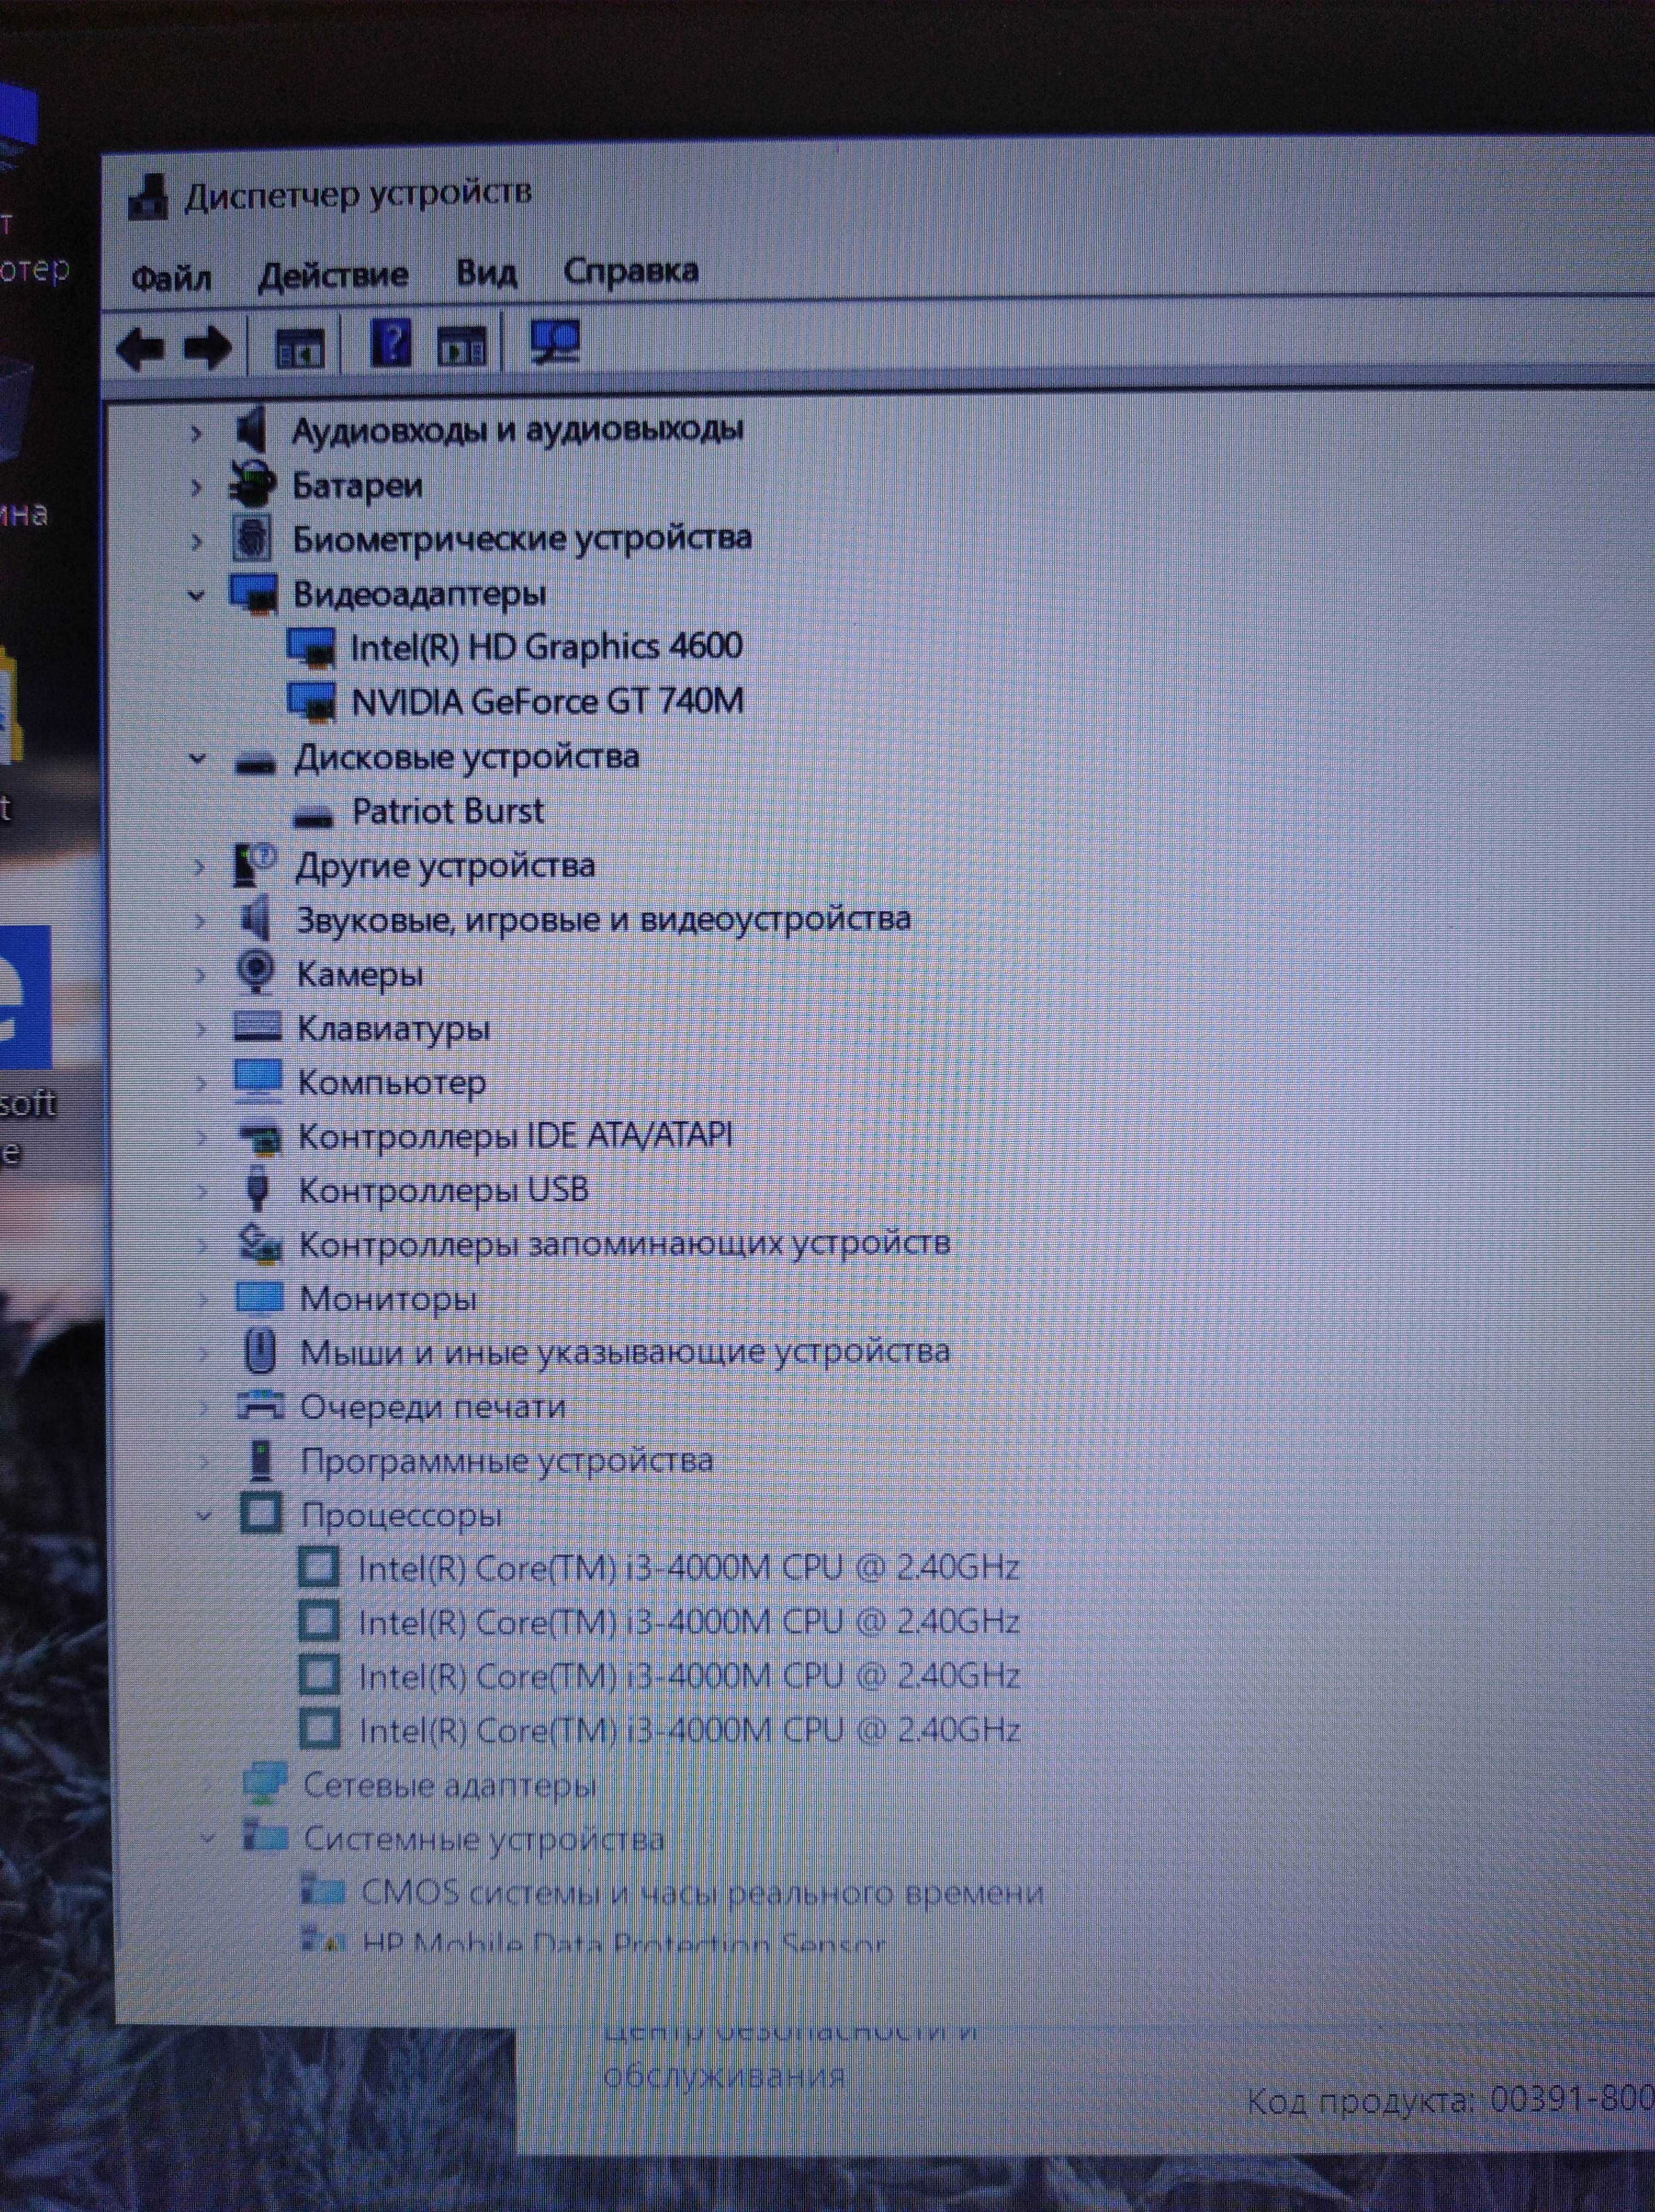This screenshot has height=2212, width=1655.
Task: Click the blue Help question mark icon
Action: (x=390, y=344)
